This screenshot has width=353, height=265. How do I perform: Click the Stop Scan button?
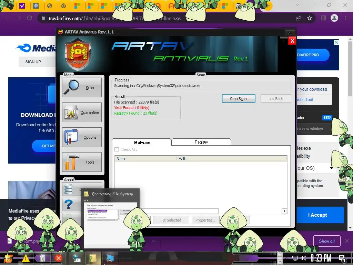(x=239, y=98)
